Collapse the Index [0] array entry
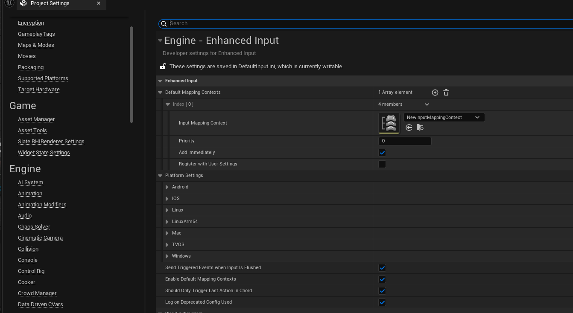 coord(168,104)
